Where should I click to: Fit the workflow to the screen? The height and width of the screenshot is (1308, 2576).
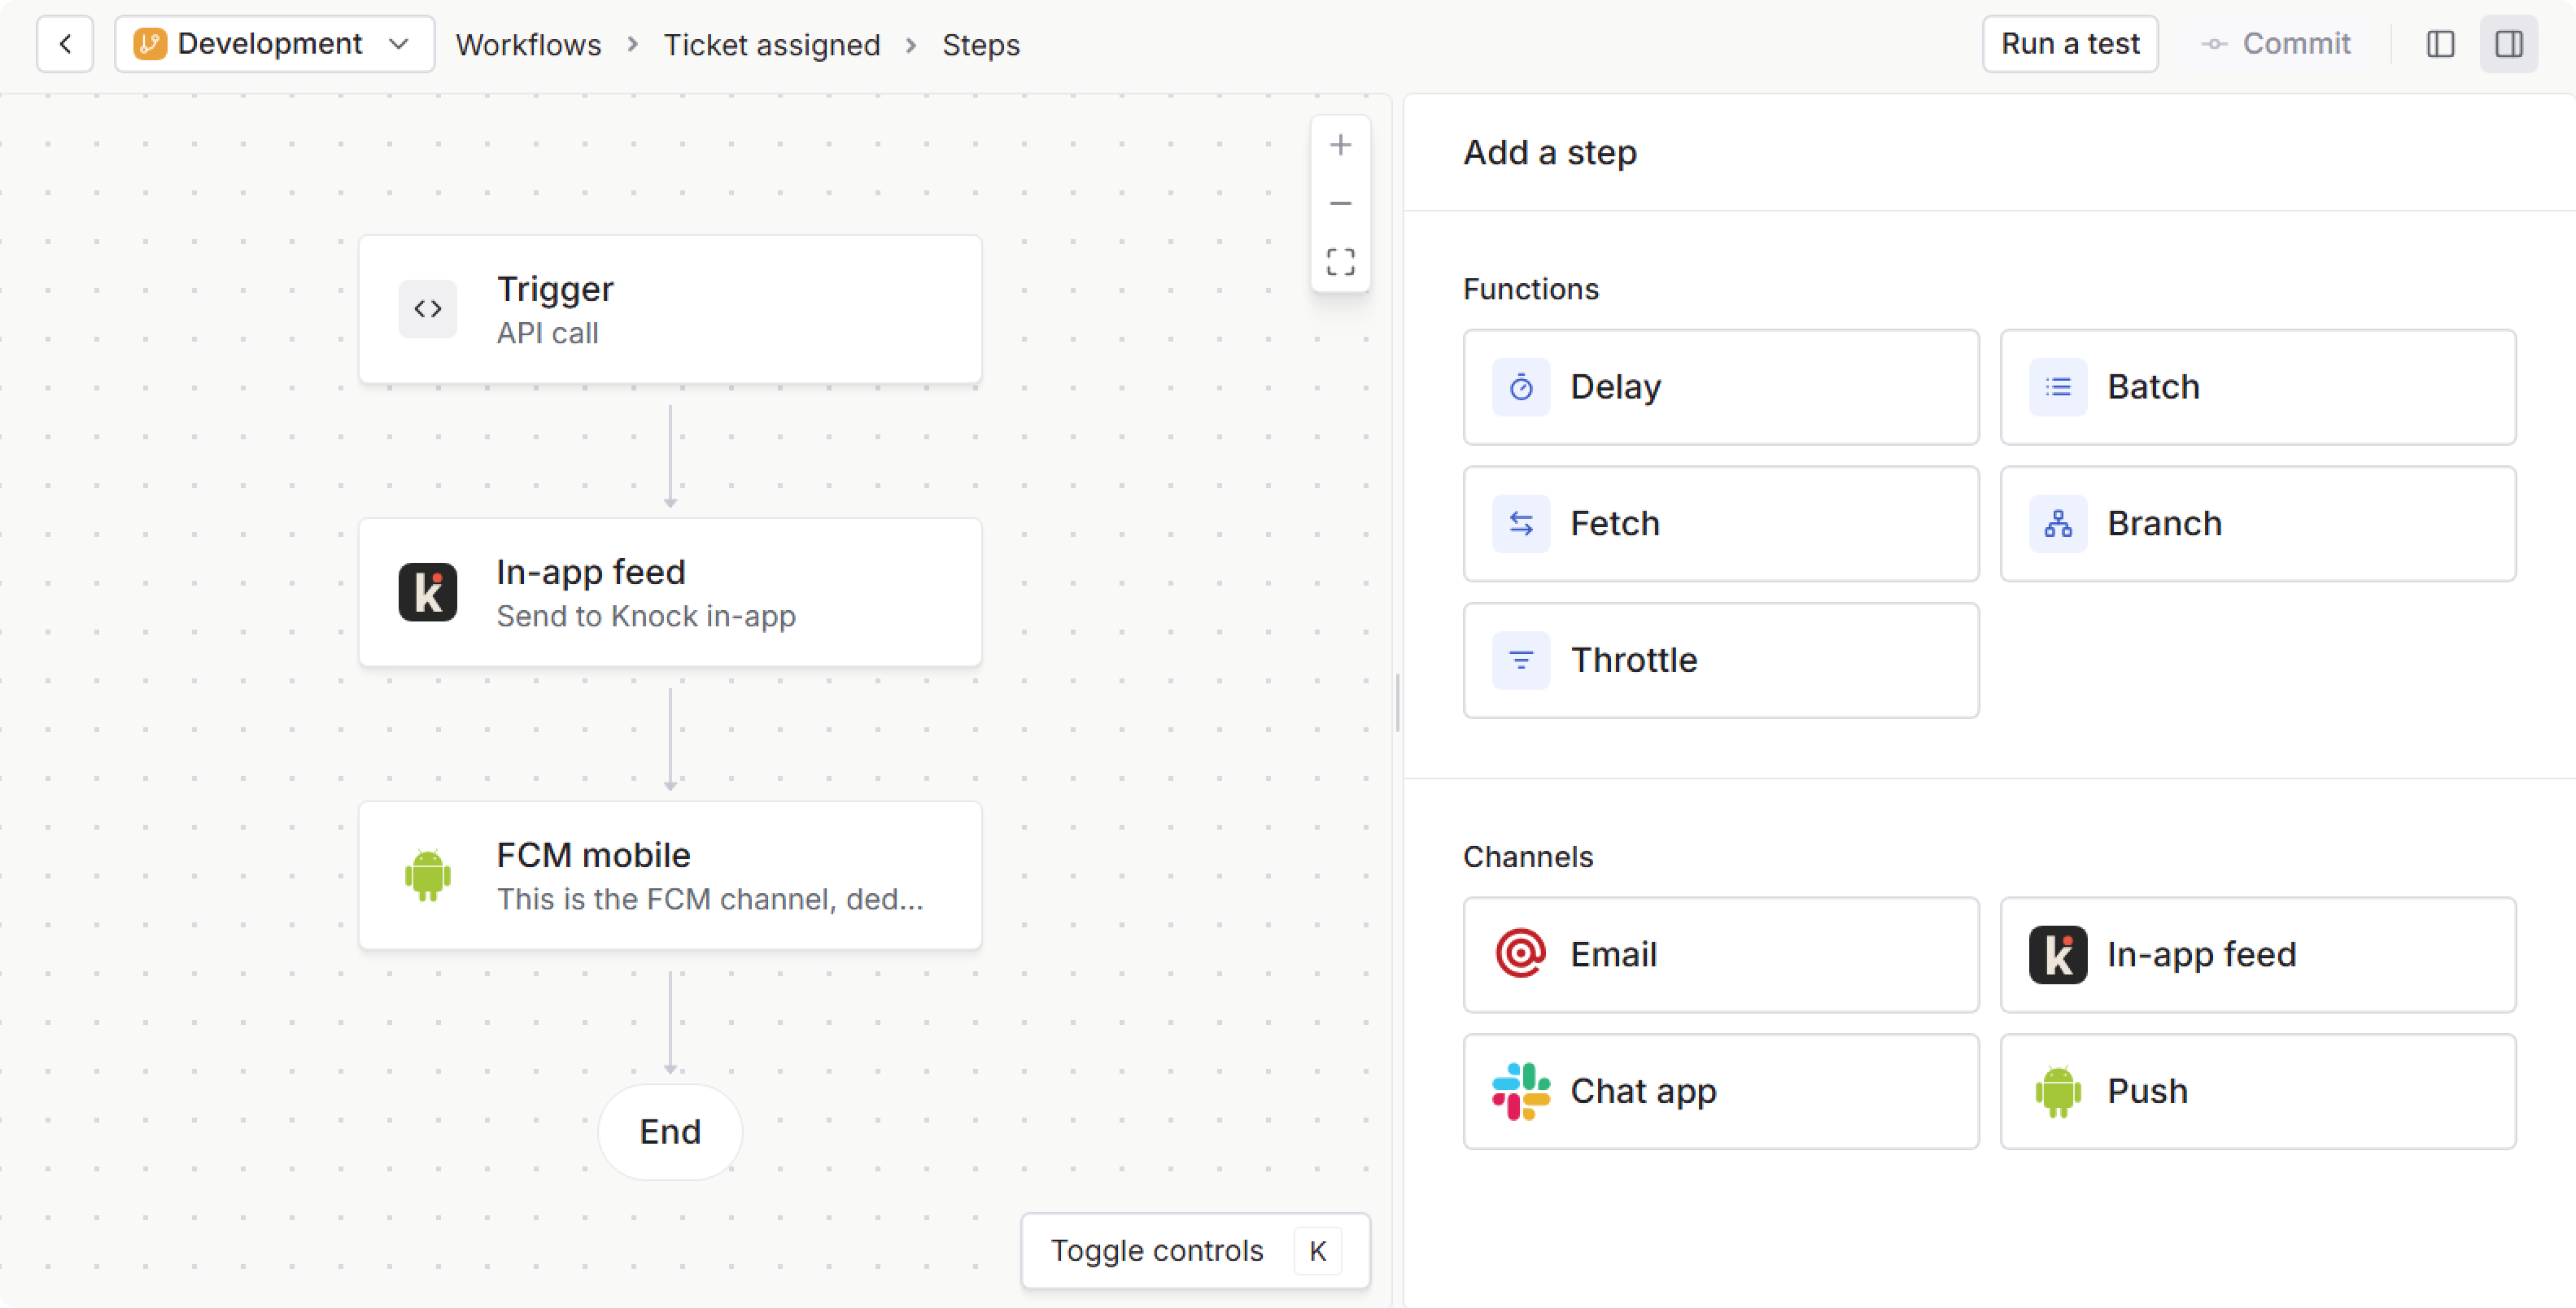(x=1341, y=262)
